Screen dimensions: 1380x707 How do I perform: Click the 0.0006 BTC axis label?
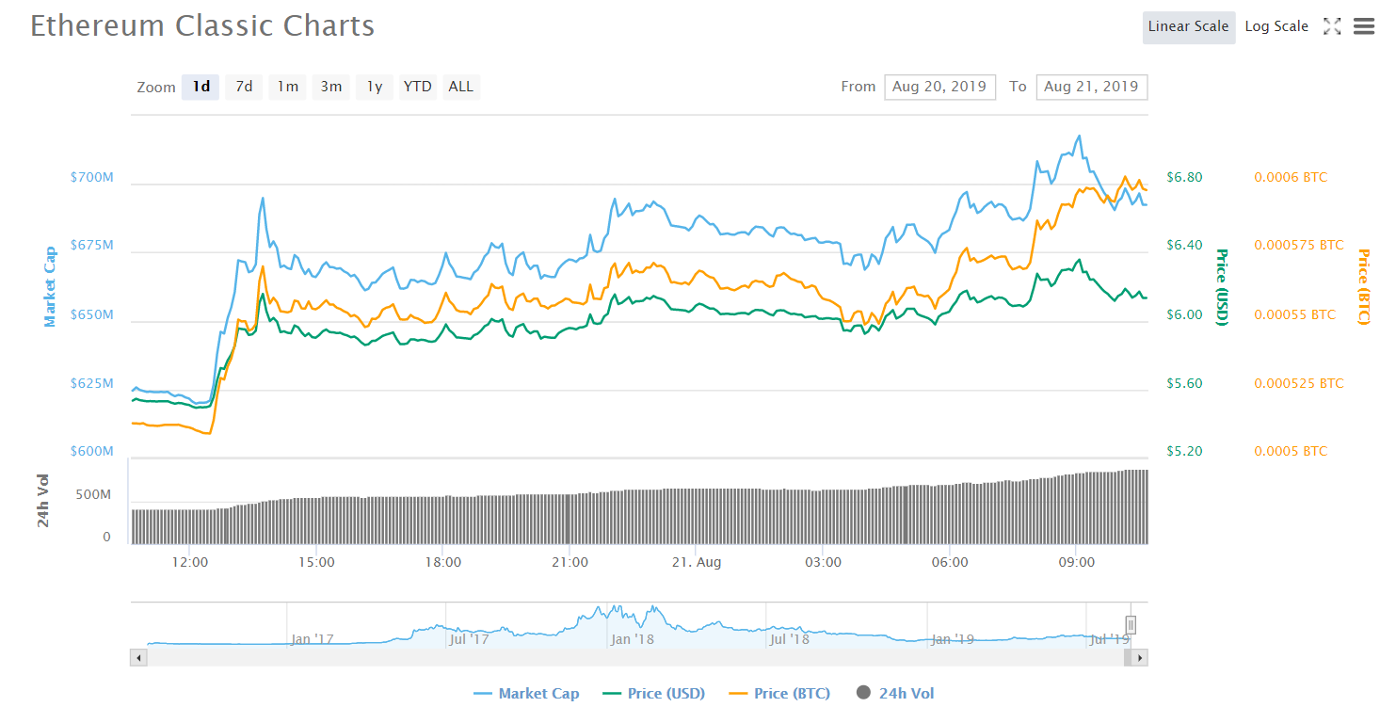click(1291, 177)
